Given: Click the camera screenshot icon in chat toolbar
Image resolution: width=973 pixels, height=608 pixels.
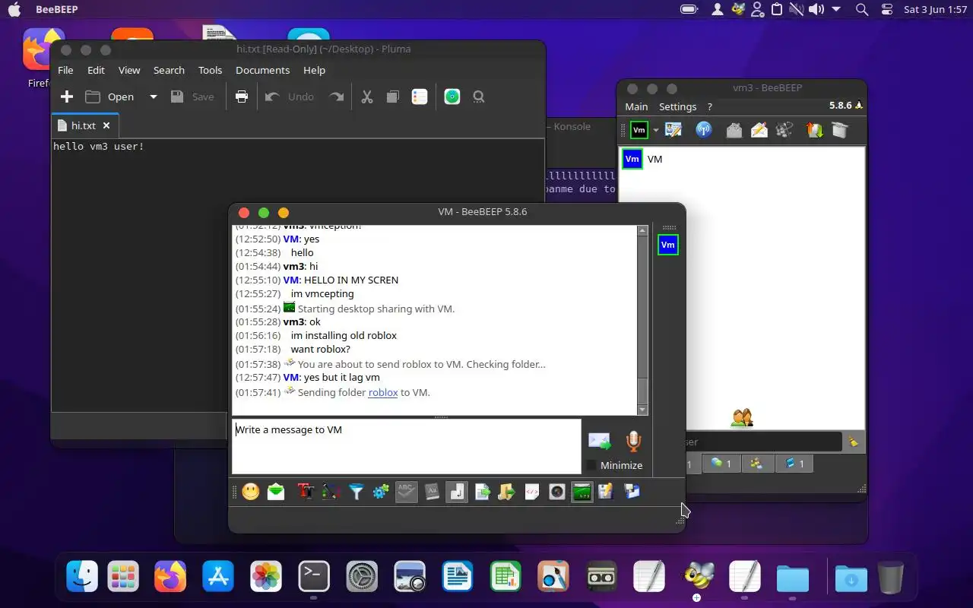Looking at the screenshot, I should click(557, 492).
